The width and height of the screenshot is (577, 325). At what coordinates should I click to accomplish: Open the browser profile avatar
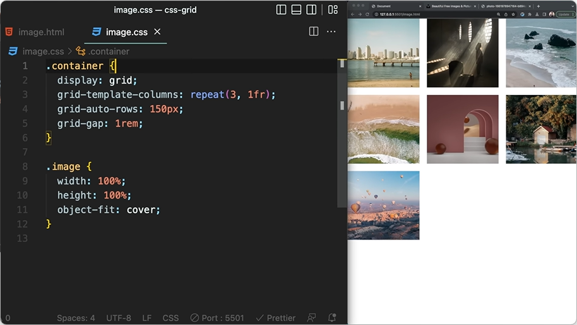(x=551, y=15)
